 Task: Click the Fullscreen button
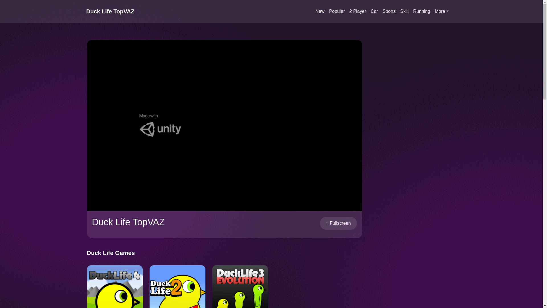pos(338,223)
